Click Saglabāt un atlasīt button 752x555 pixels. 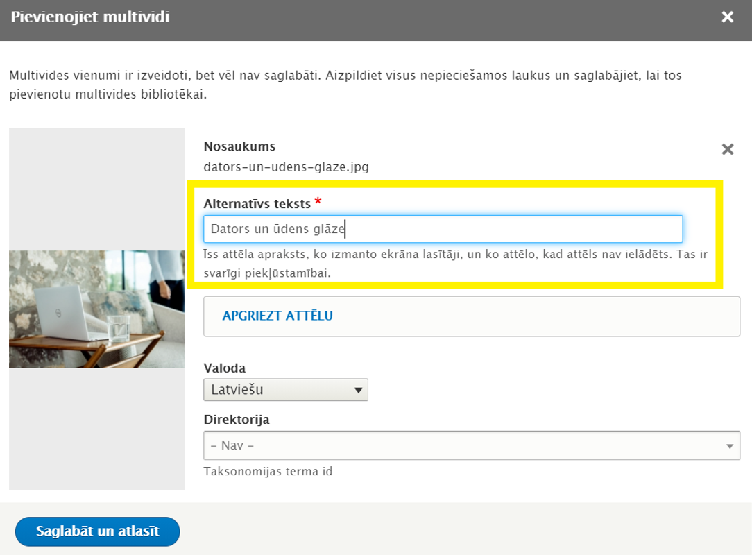pyautogui.click(x=97, y=531)
